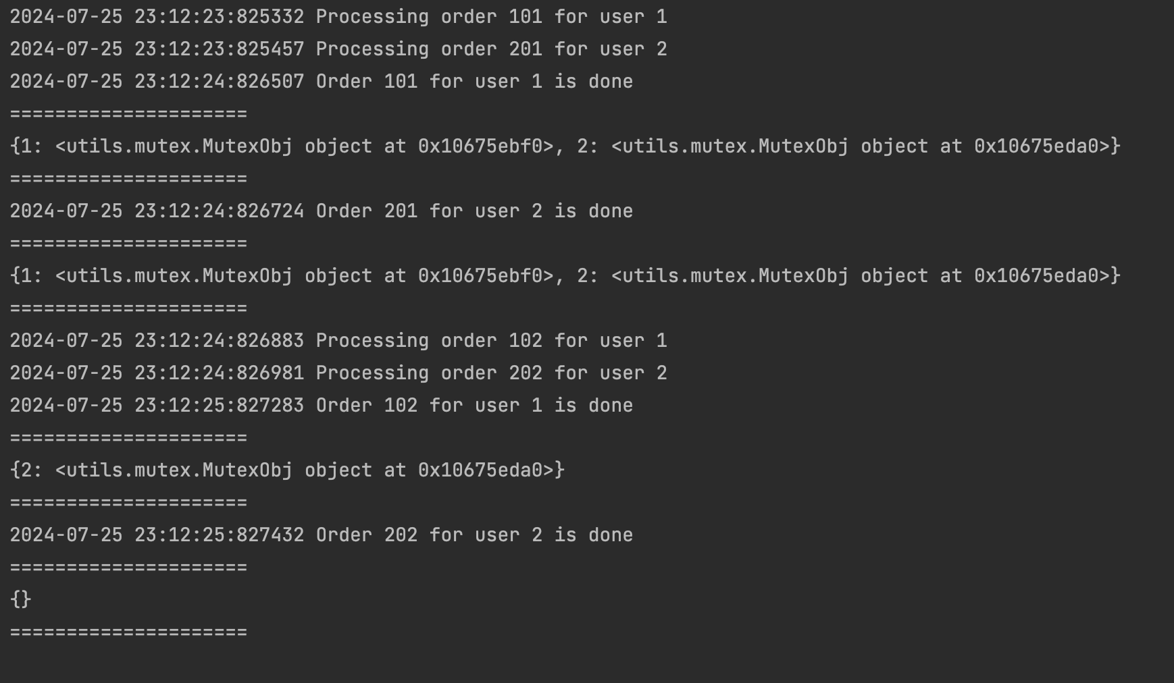Click the separator line above the empty dict
Image resolution: width=1174 pixels, height=683 pixels.
click(128, 568)
